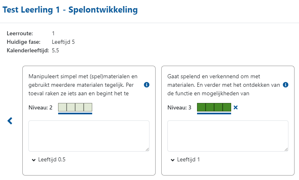
Task: Go to the previous cards with the left chevron
Action: [10, 121]
